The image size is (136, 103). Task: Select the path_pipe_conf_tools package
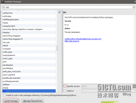click(x=29, y=72)
